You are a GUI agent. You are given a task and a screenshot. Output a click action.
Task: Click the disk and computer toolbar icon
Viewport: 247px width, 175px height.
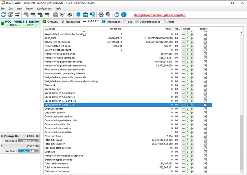point(70,15)
